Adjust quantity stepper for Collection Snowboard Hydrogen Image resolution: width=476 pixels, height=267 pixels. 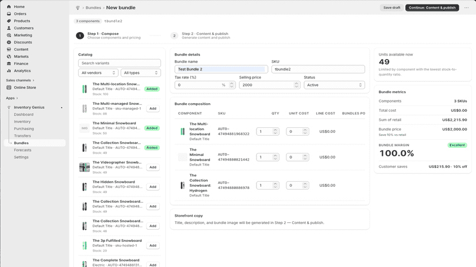pos(275,185)
